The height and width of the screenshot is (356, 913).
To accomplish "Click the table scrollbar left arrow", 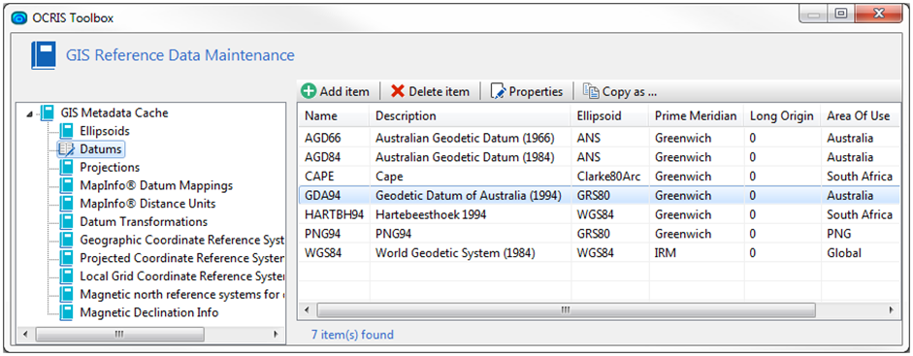I will pos(307,310).
